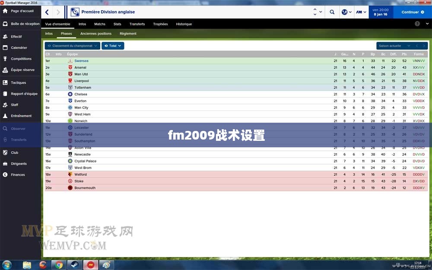The width and height of the screenshot is (432, 270).
Task: Click Première Division anglaise league logo
Action: click(x=75, y=12)
